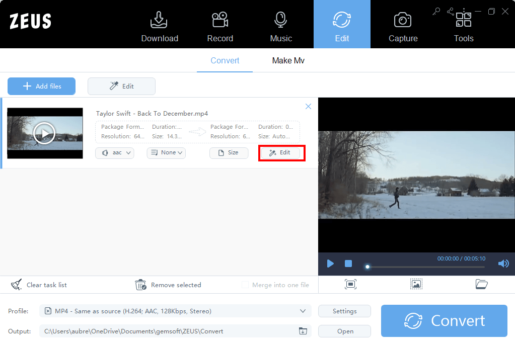The image size is (515, 348).
Task: Open the Tools section
Action: pos(464,27)
